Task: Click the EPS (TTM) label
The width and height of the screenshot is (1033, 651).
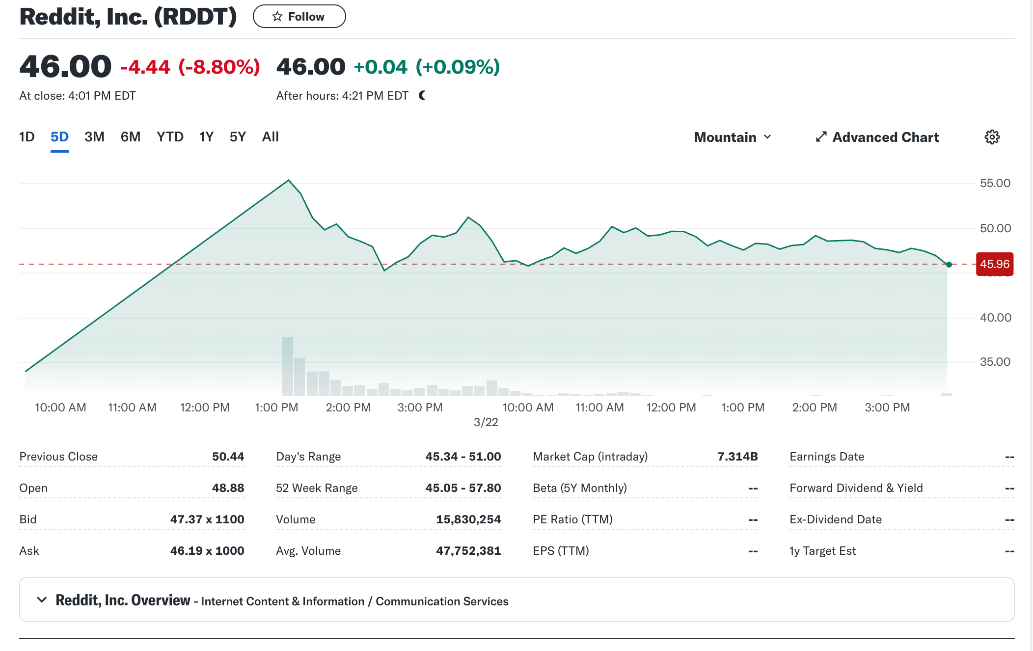Action: (561, 551)
